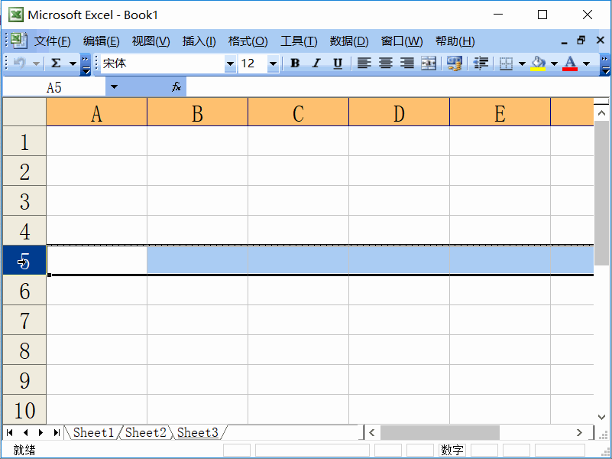Go to next sheet tab arrow

coord(41,432)
